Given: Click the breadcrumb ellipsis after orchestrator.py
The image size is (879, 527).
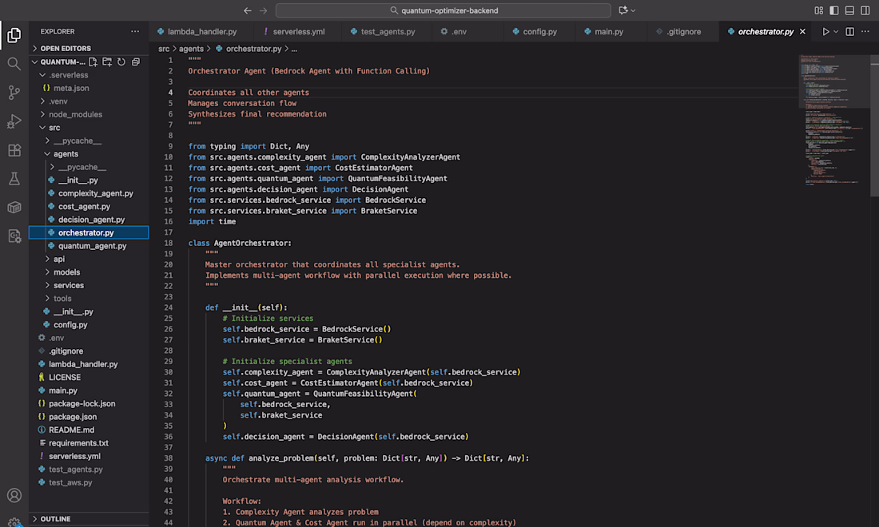Looking at the screenshot, I should point(294,50).
